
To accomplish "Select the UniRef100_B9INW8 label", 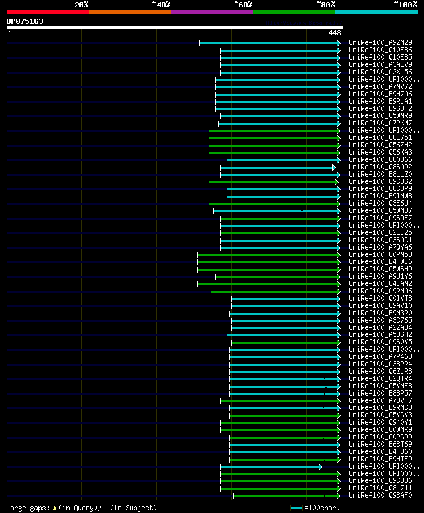I will click(380, 196).
